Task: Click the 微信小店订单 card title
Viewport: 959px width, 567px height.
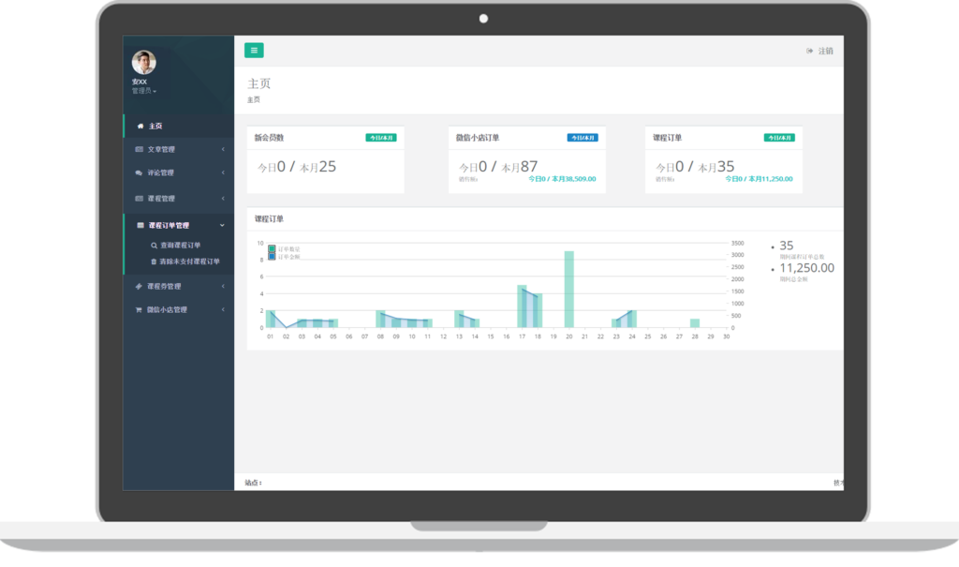Action: pyautogui.click(x=477, y=138)
